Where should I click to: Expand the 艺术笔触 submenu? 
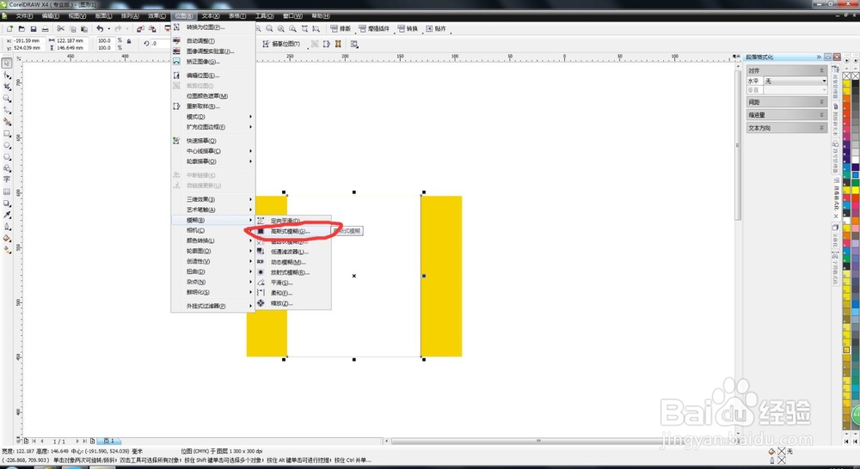[x=212, y=210]
